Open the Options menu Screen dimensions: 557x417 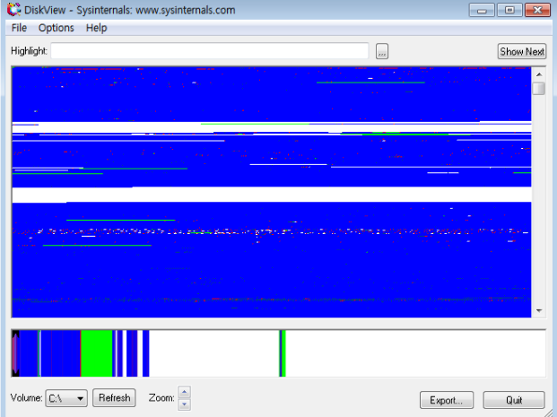57,28
